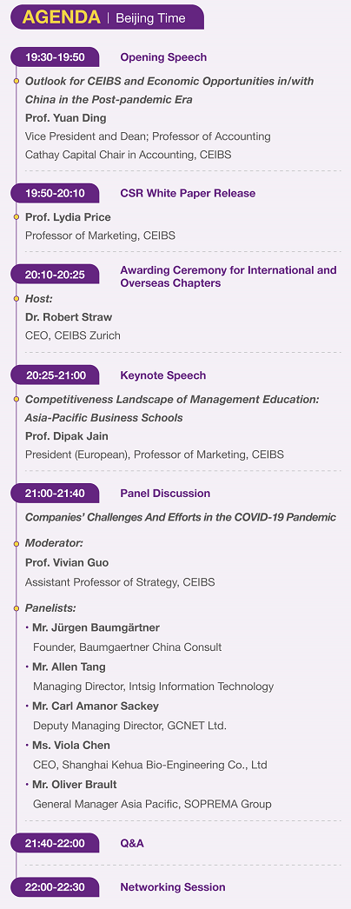Select the 19:50-20:10 time badge
Image resolution: width=351 pixels, height=909 pixels.
tap(55, 193)
